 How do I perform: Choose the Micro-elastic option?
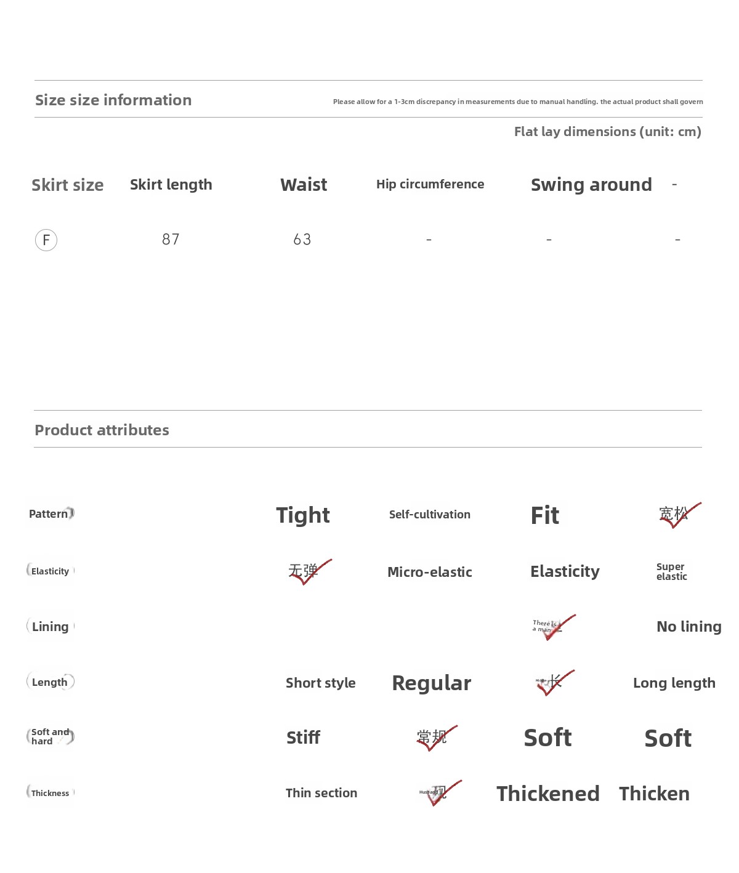[430, 572]
